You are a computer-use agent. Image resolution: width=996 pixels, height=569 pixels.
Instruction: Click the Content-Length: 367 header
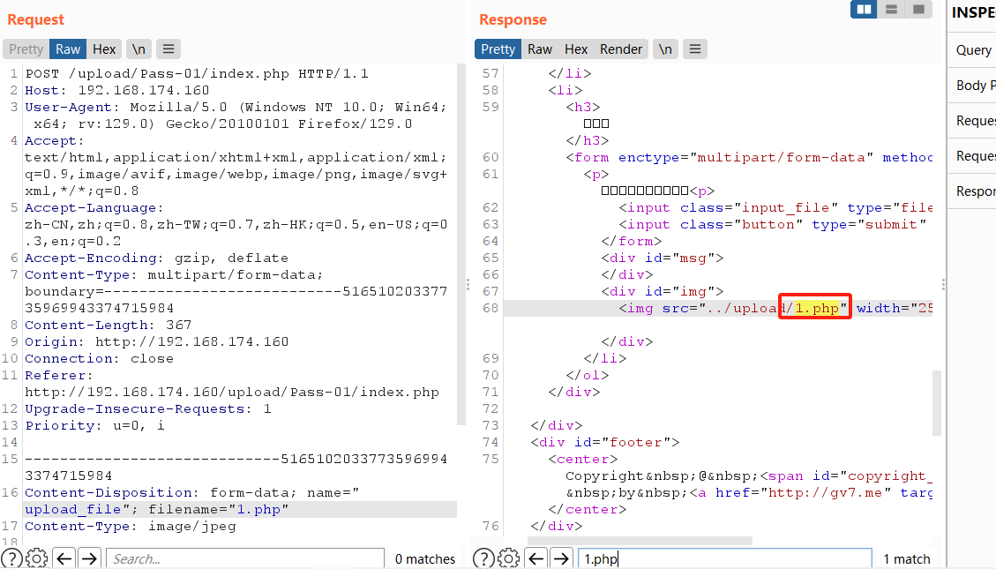point(108,326)
